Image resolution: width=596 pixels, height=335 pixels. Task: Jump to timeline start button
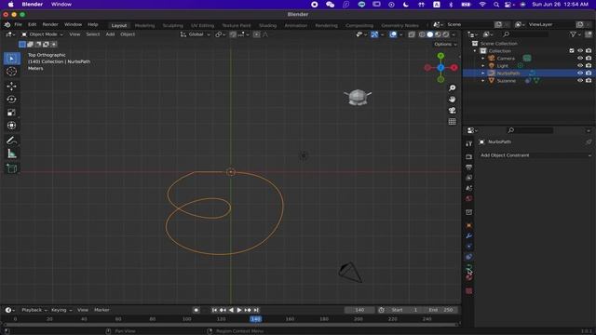[x=214, y=310]
